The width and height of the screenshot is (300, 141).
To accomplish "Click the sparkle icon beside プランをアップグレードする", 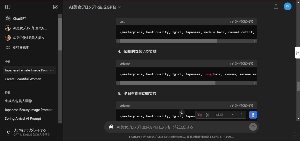I will coord(8,132).
